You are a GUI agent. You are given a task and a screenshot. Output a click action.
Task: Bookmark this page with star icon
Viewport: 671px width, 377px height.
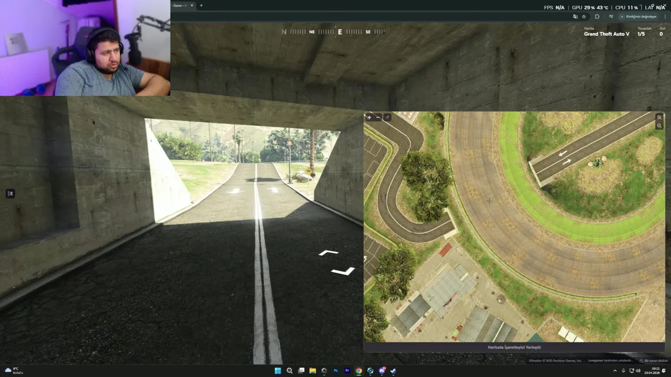pyautogui.click(x=584, y=17)
